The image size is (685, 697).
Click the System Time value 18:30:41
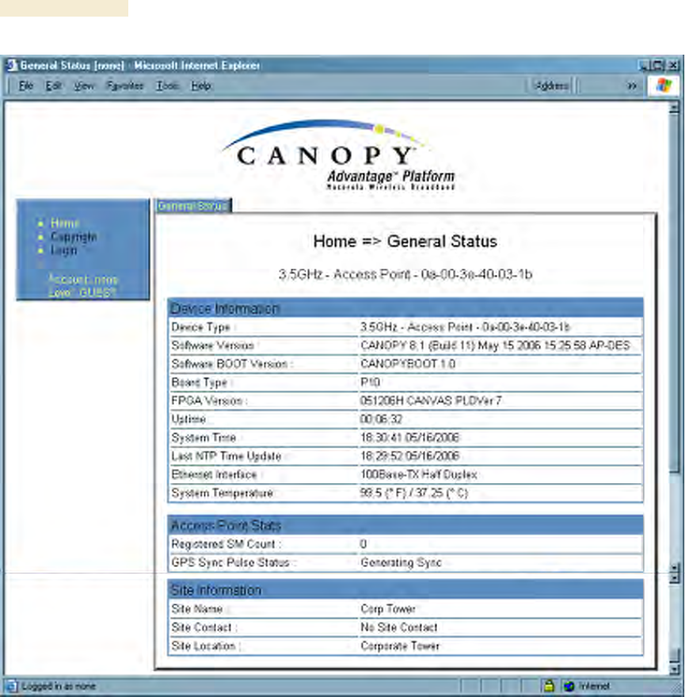tap(409, 437)
